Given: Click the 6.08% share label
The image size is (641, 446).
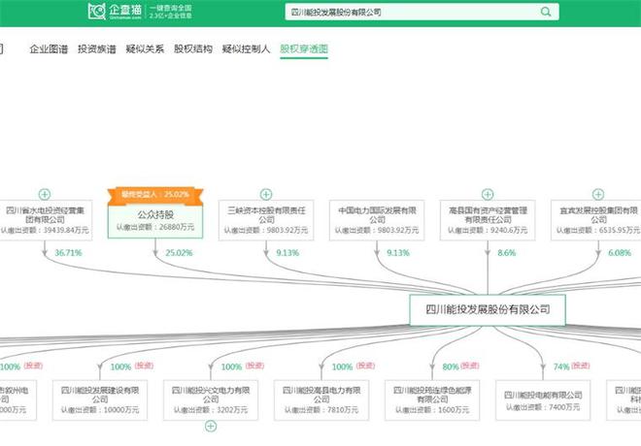Looking at the screenshot, I should (x=620, y=253).
